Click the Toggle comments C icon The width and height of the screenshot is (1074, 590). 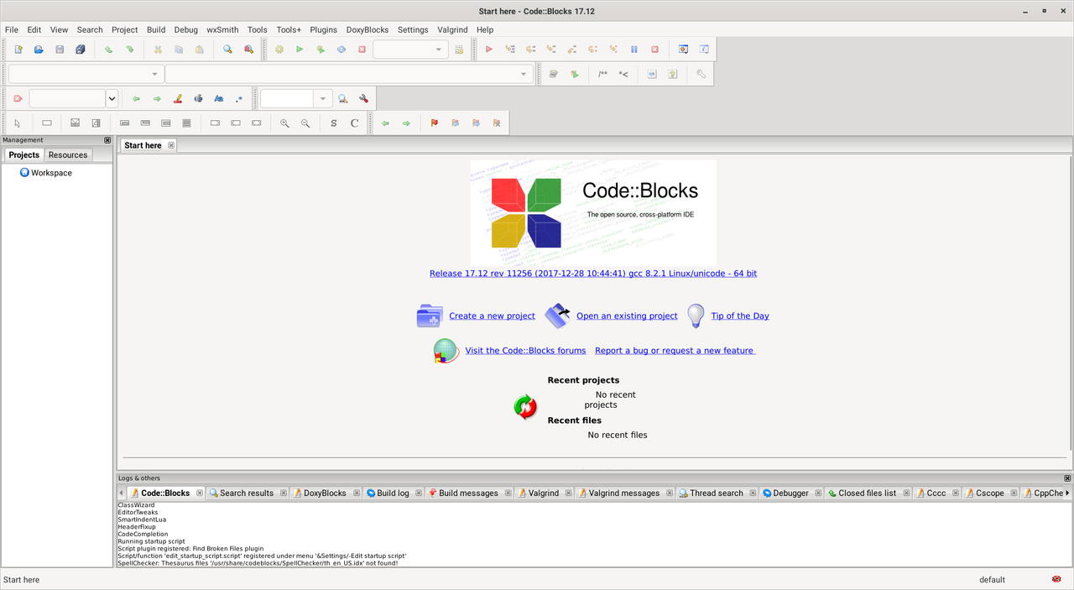354,123
